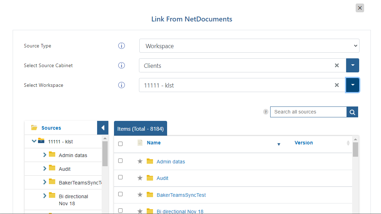Select the Items (Total - 8184) tab
381x214 pixels.
(x=140, y=128)
